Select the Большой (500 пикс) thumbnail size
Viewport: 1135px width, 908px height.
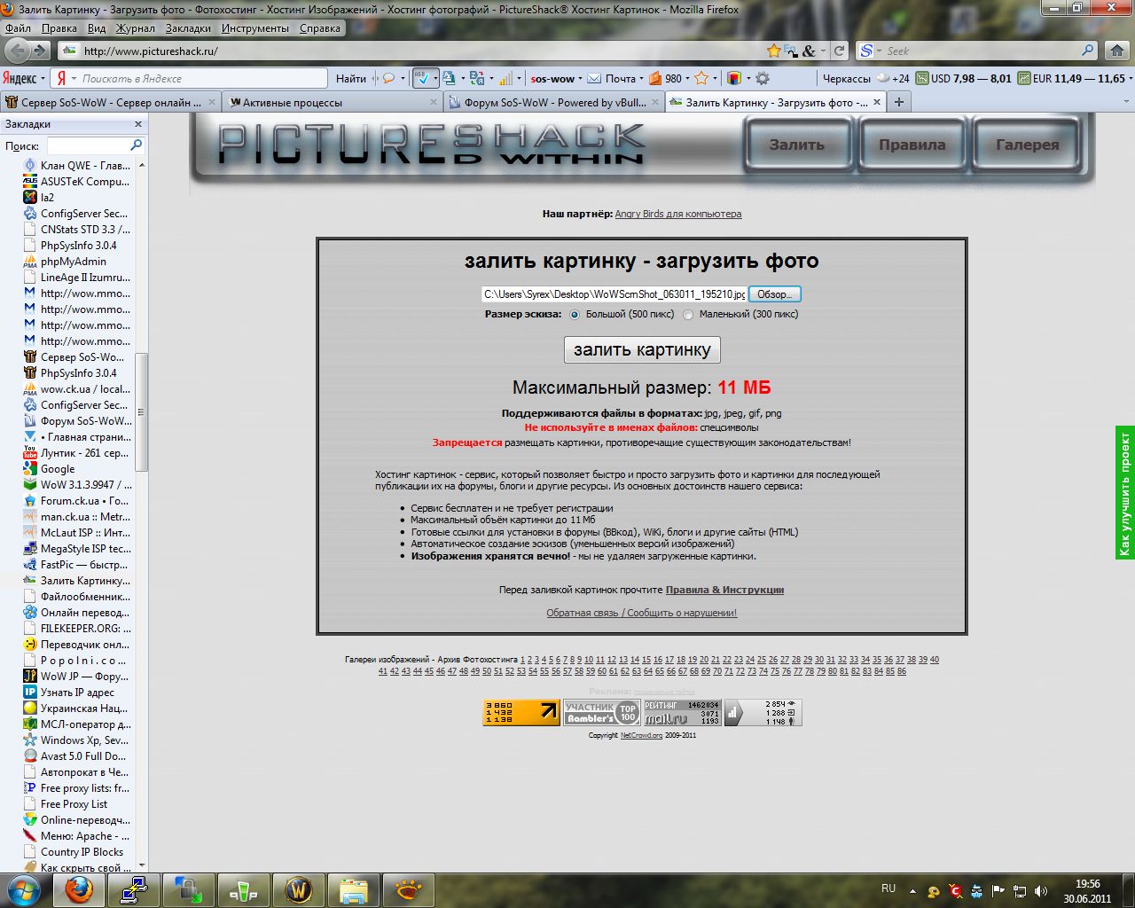pos(575,315)
